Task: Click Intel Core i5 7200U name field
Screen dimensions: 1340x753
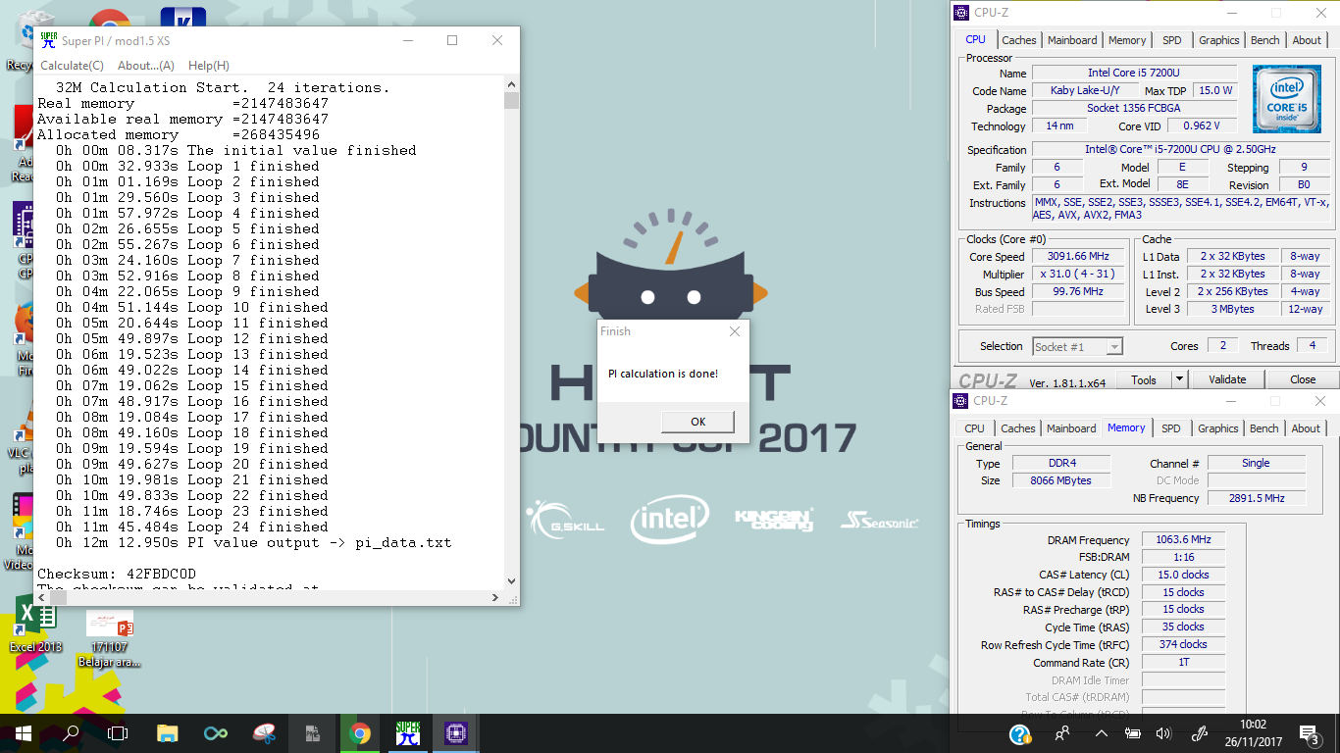Action: 1133,74
